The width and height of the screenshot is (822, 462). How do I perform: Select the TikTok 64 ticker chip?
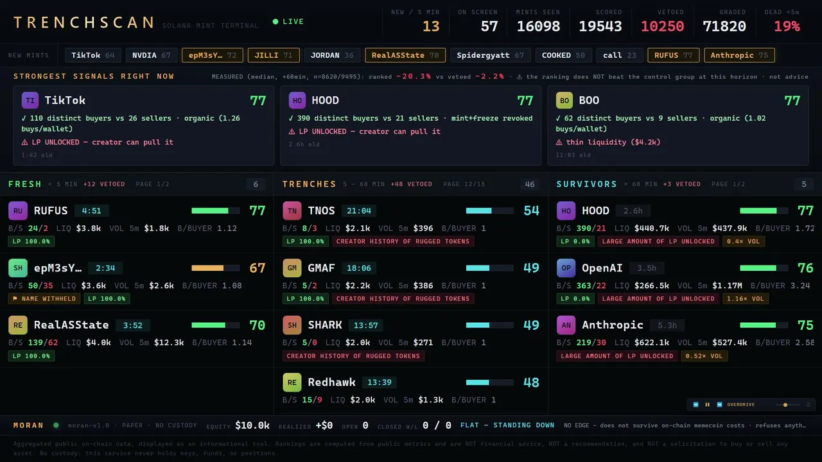pos(93,55)
